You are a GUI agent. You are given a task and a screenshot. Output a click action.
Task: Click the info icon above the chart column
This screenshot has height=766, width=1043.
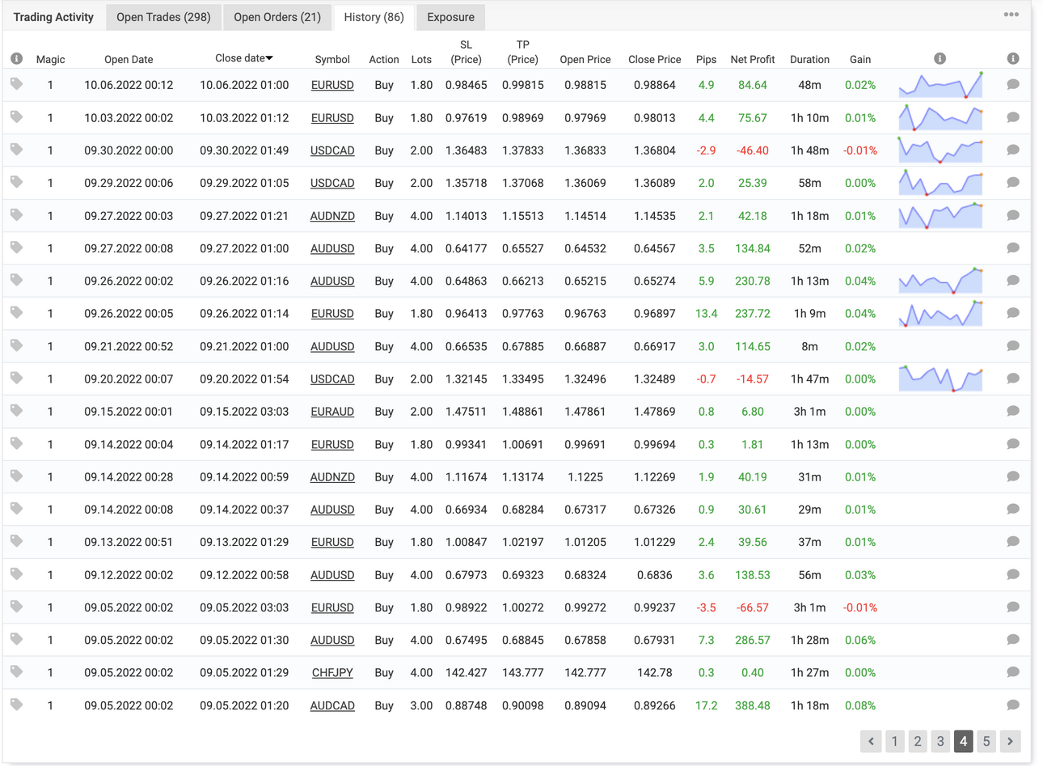(940, 58)
